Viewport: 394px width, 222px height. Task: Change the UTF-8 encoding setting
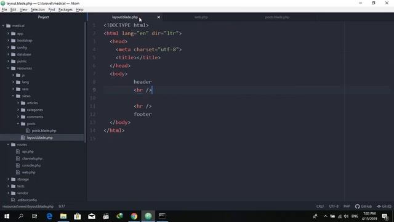coord(334,206)
